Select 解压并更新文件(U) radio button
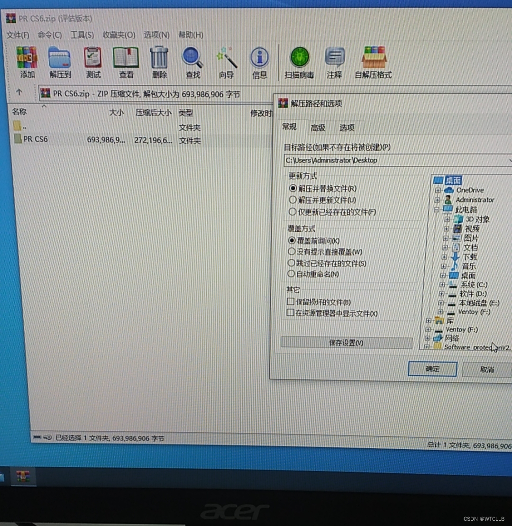512x526 pixels. [x=292, y=200]
